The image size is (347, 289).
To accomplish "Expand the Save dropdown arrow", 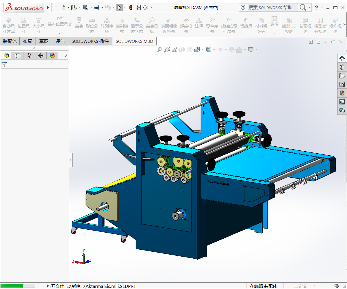I will [x=91, y=8].
